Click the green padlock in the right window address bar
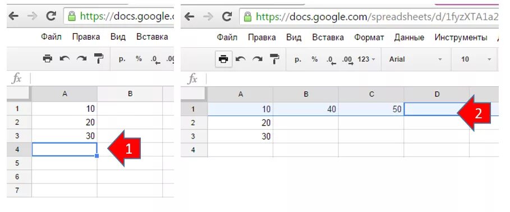The height and width of the screenshot is (212, 510). tap(248, 16)
